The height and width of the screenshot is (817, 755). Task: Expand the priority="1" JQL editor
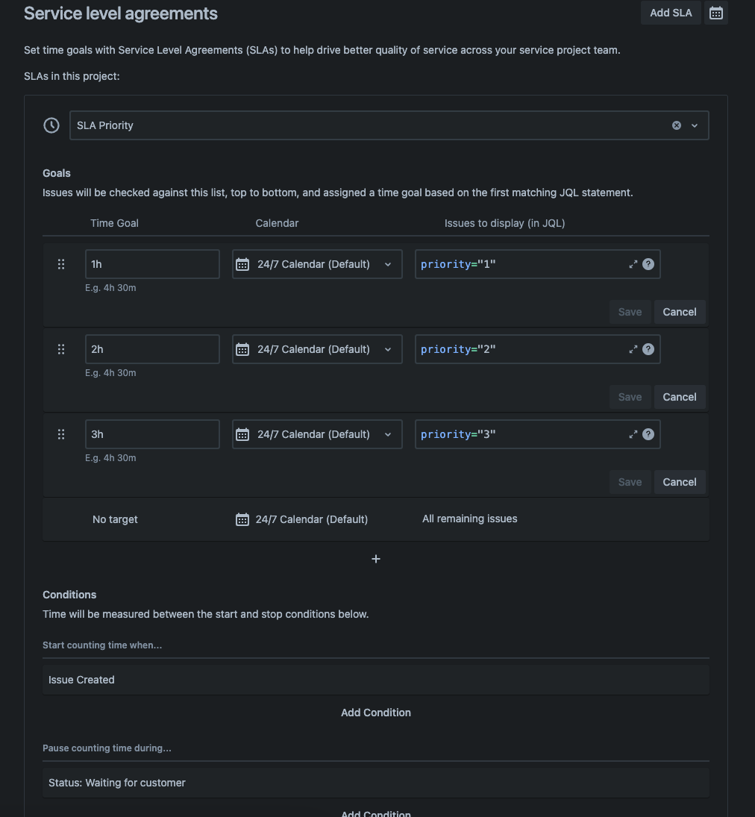point(633,264)
